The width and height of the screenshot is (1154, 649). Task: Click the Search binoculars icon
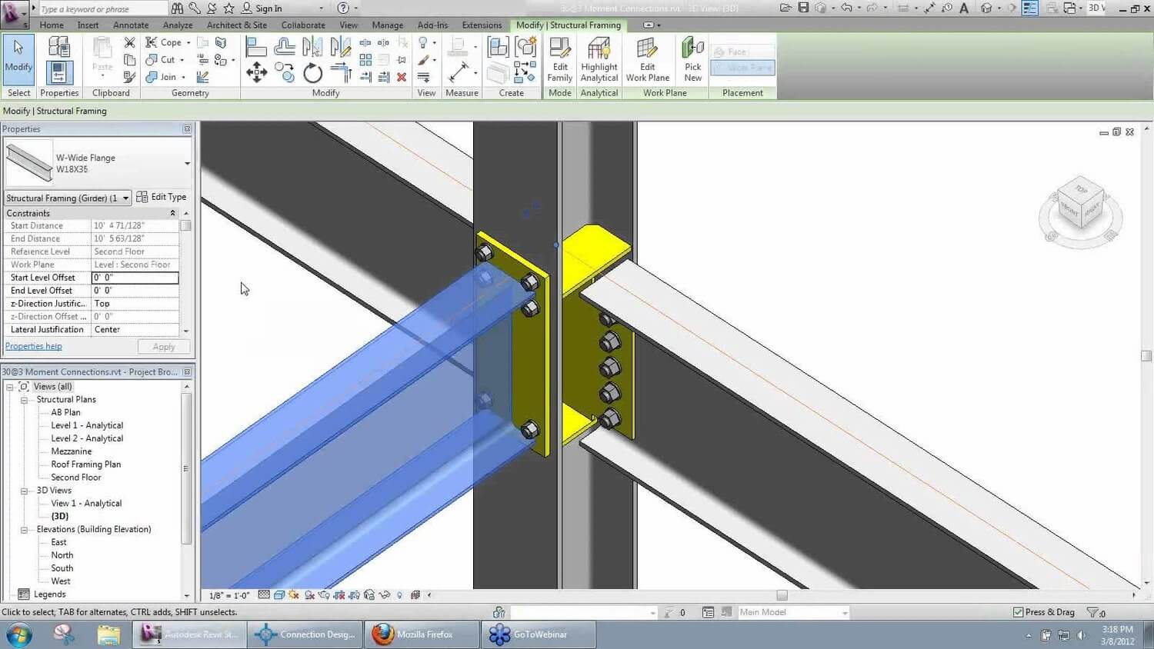[x=177, y=8]
